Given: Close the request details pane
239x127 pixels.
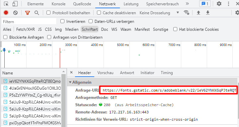Looking at the screenshot, I should click(71, 72).
